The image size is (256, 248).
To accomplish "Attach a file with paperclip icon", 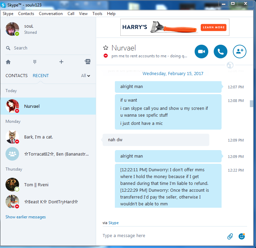I will coord(230,236).
